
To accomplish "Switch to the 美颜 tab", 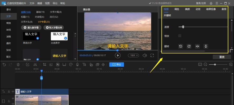I will pyautogui.click(x=187, y=9).
